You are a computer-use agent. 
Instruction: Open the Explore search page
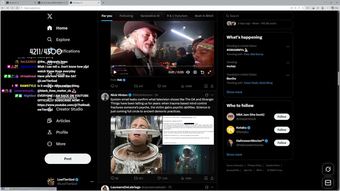pos(58,40)
